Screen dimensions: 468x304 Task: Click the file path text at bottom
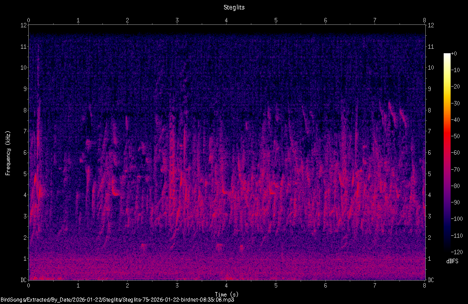point(117,300)
